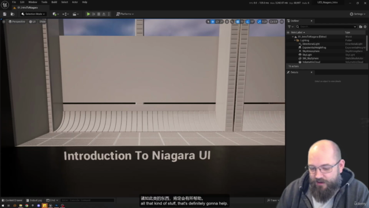Choose the scale tool in viewport toolbar
The image size is (369, 208).
coord(221,22)
